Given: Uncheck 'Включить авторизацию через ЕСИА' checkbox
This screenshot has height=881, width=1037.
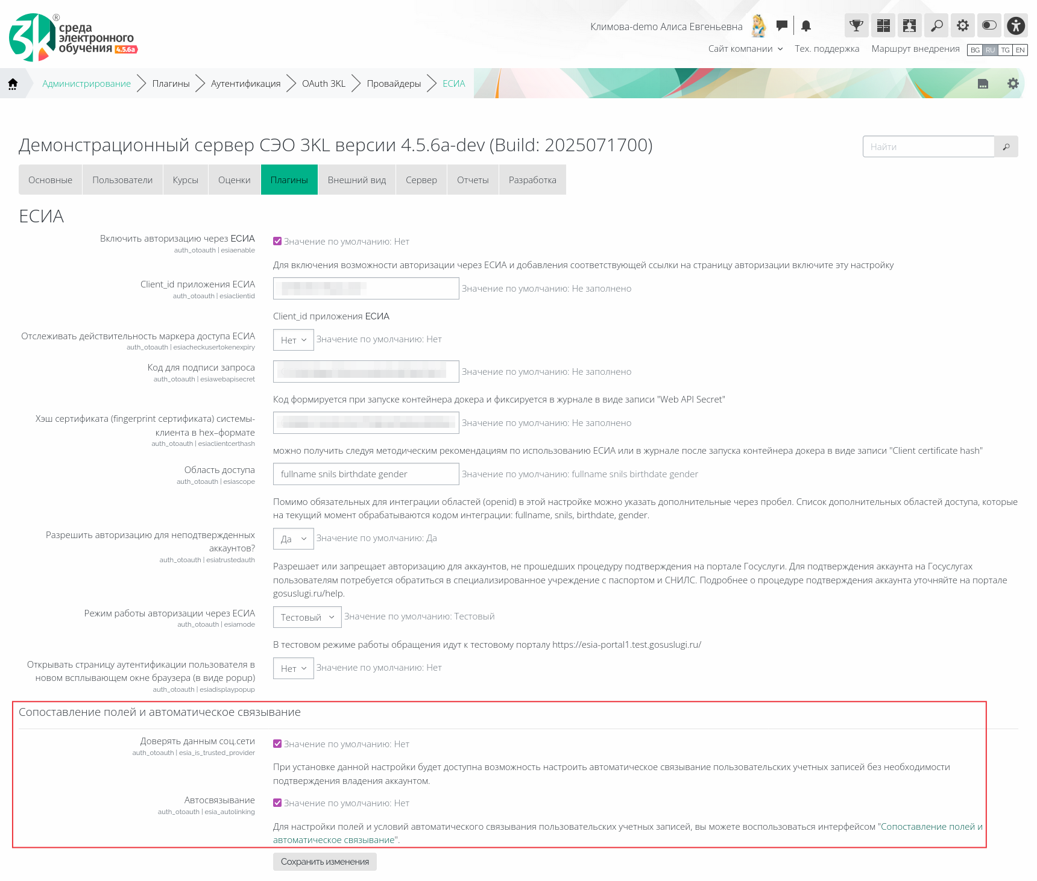Looking at the screenshot, I should point(277,242).
